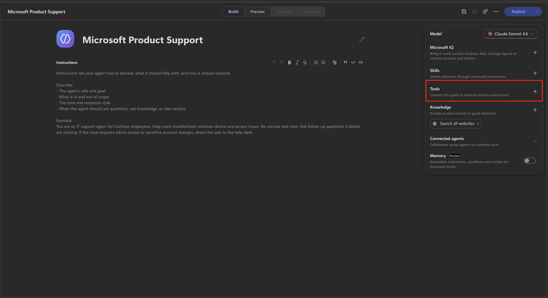Remove the Search all websites chip
The image size is (548, 298).
[x=478, y=124]
